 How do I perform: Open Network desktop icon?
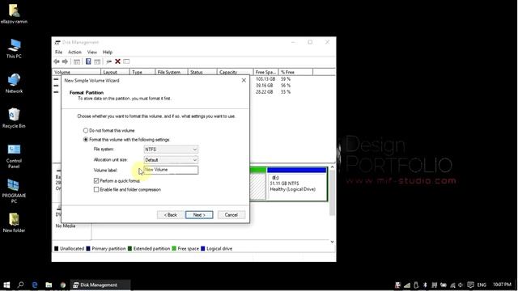pyautogui.click(x=14, y=83)
